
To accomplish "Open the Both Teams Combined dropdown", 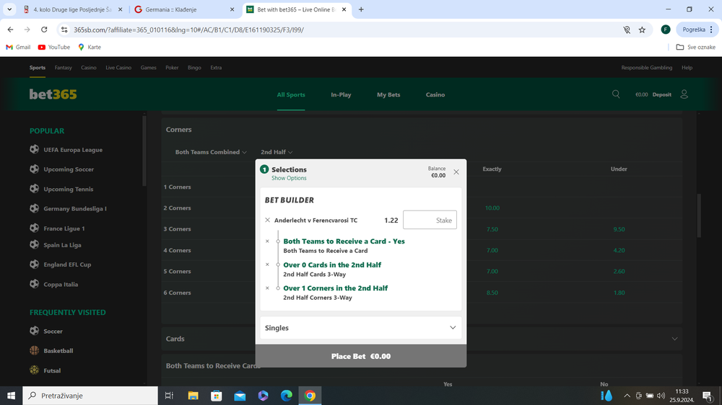I will (210, 152).
